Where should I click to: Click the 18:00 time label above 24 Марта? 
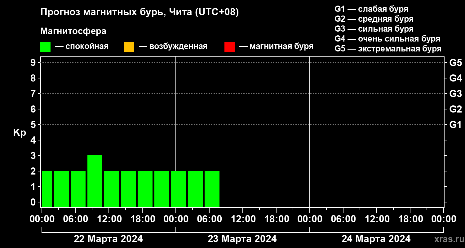click(410, 219)
